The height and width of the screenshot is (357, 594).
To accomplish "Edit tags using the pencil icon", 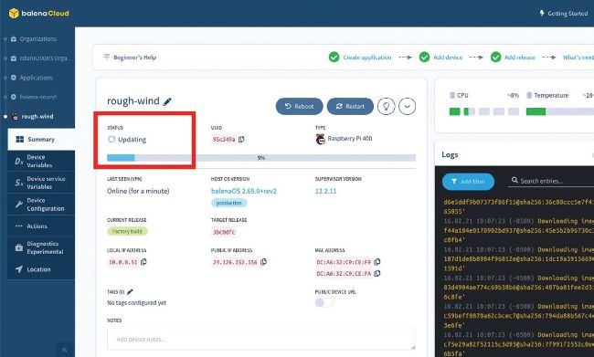I will point(130,292).
